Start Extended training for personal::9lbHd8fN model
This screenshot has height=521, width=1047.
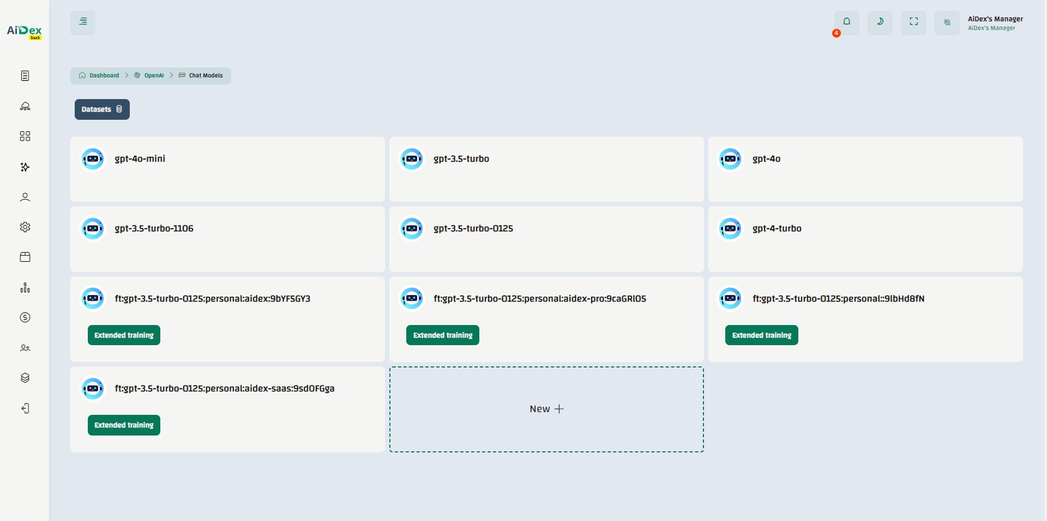coord(762,335)
